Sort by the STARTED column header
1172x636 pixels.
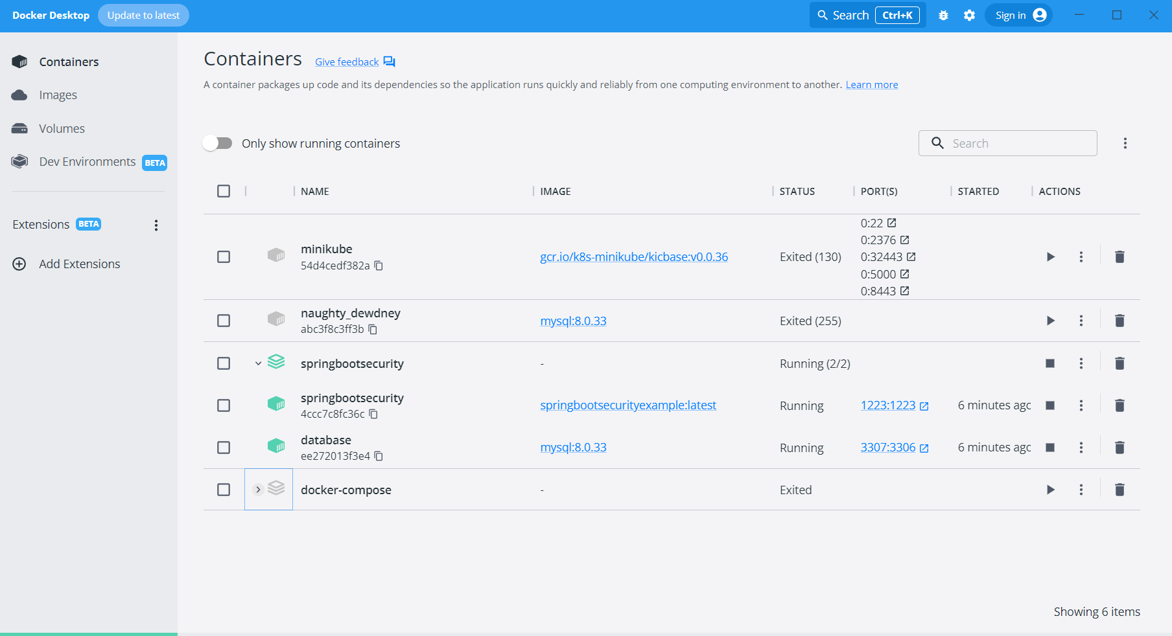point(978,191)
